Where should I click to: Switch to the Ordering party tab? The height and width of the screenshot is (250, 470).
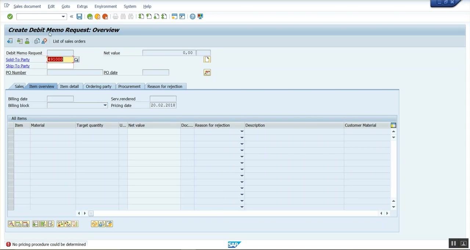pyautogui.click(x=98, y=87)
